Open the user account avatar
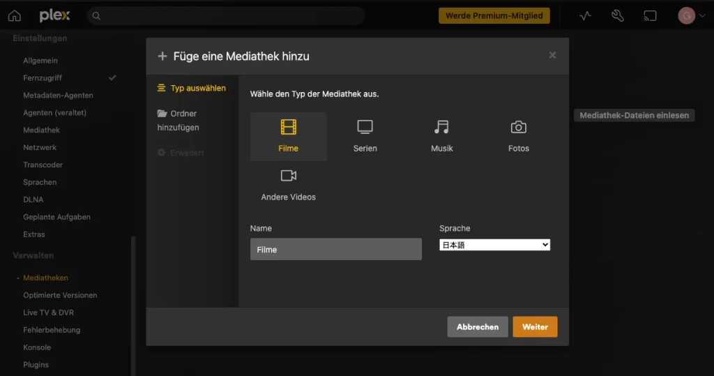This screenshot has height=376, width=714. 686,16
